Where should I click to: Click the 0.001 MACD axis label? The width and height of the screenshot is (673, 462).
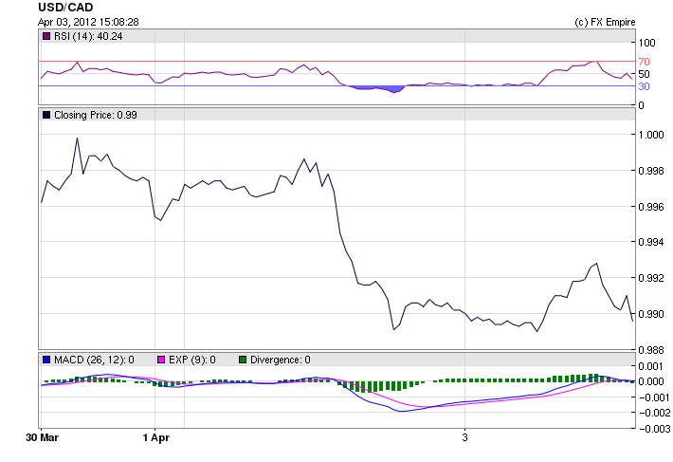click(651, 366)
